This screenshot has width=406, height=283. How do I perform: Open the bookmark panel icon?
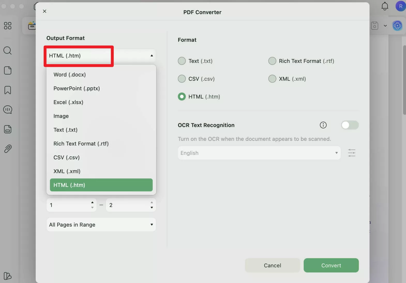coord(7,90)
